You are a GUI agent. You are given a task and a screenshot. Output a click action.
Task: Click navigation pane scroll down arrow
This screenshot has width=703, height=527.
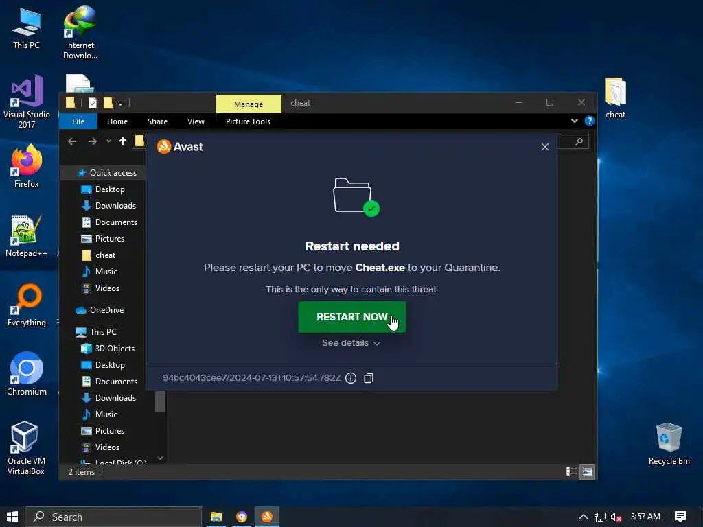point(160,458)
